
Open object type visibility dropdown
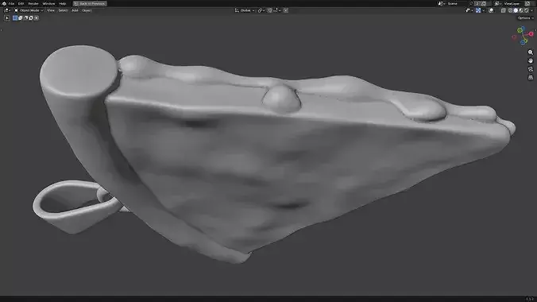469,10
